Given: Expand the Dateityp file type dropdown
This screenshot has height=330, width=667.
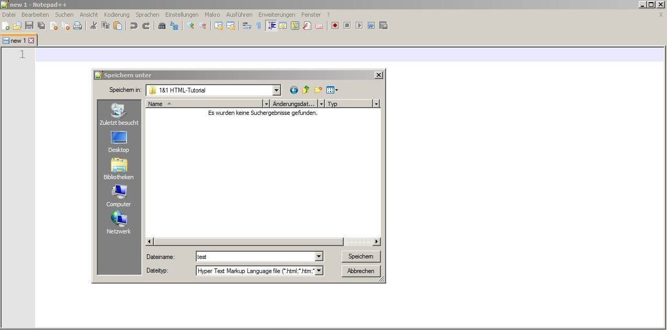Looking at the screenshot, I should point(319,271).
